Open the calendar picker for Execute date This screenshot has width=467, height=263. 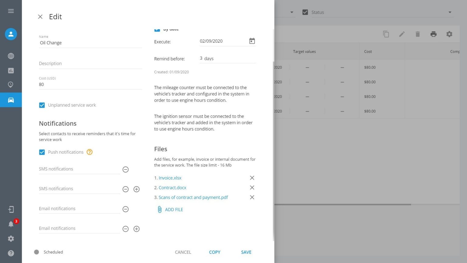(x=252, y=41)
